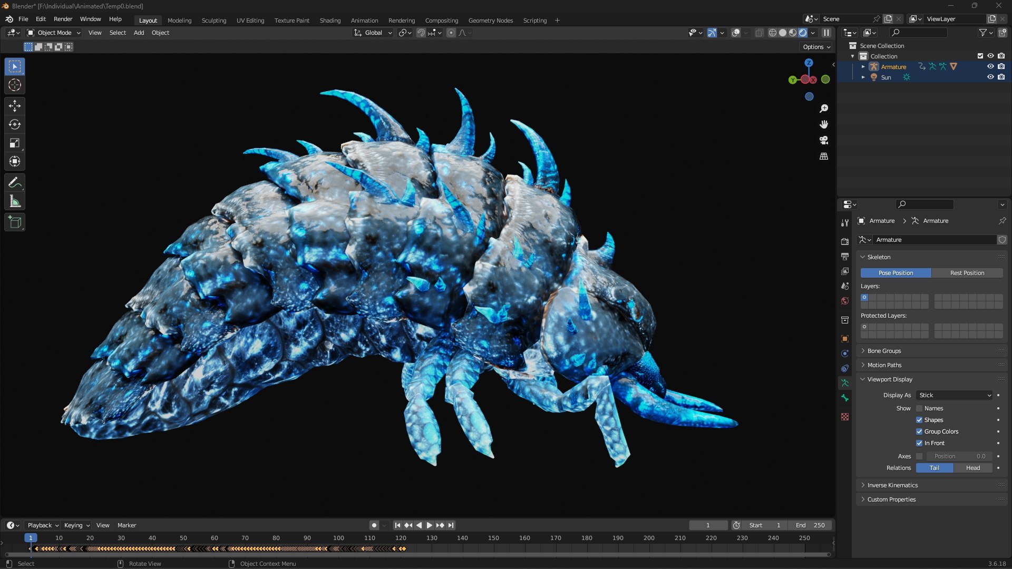Select the Add Cube tool
The image size is (1012, 569).
[x=15, y=222]
